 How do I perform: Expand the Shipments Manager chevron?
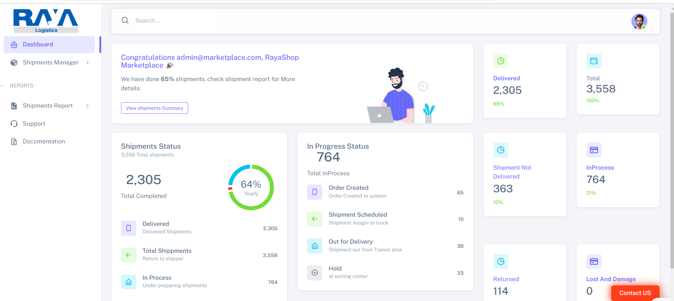87,63
